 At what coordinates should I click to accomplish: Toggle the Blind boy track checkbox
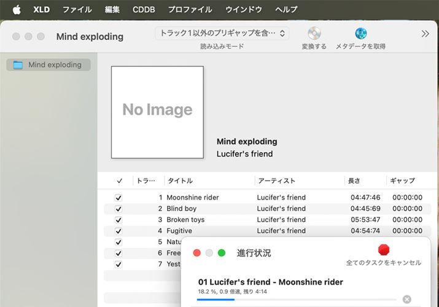(118, 209)
